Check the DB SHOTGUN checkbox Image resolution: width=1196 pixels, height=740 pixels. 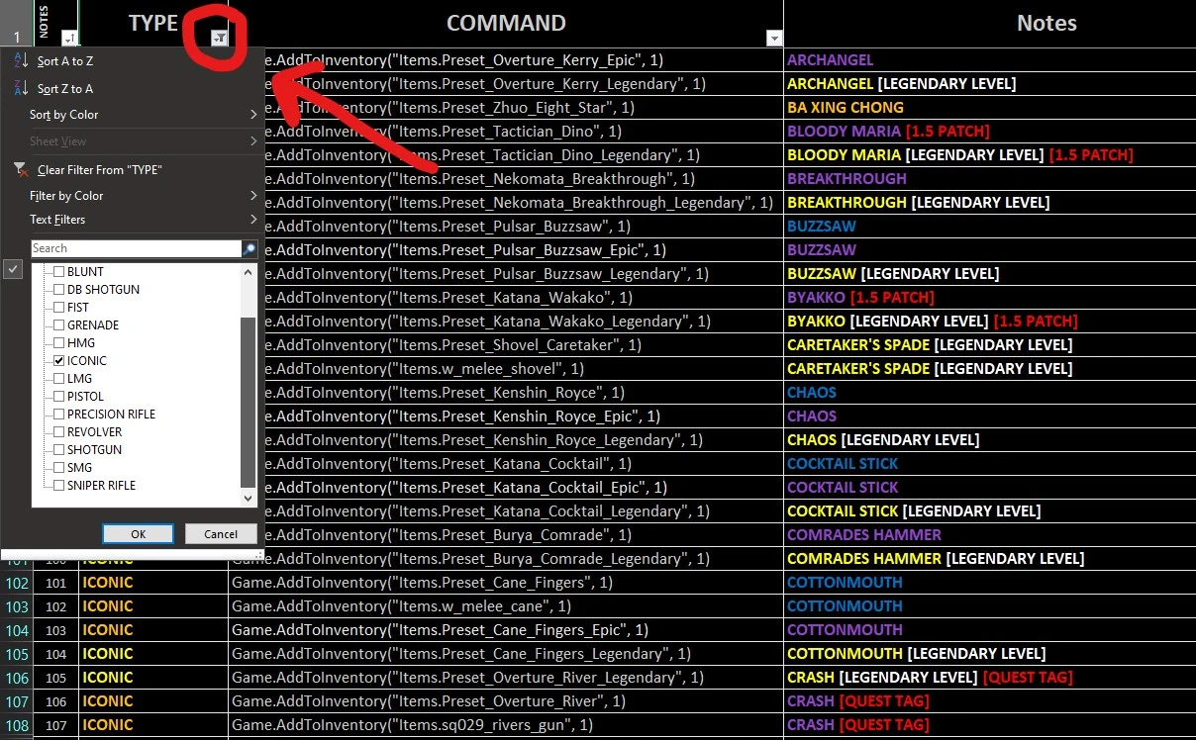[59, 290]
